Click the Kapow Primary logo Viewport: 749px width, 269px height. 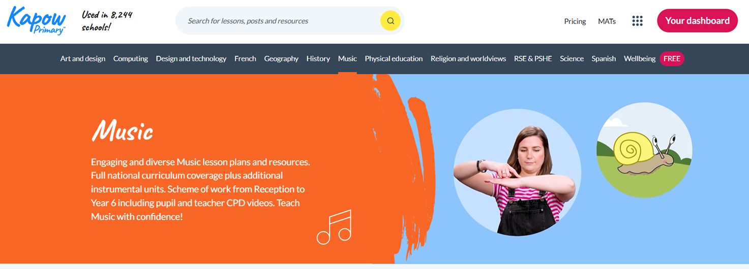[x=37, y=21]
